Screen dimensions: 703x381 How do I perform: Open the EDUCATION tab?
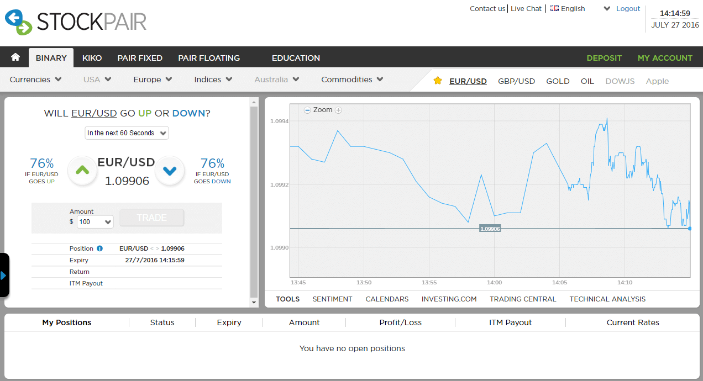[x=296, y=57]
